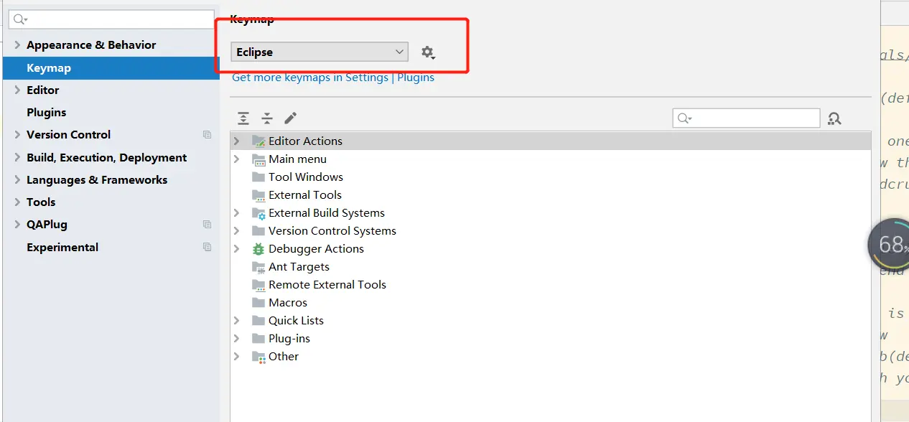
Task: Expand Languages & Frameworks category
Action: click(17, 179)
